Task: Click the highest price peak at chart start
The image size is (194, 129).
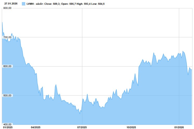Action: 2,22
